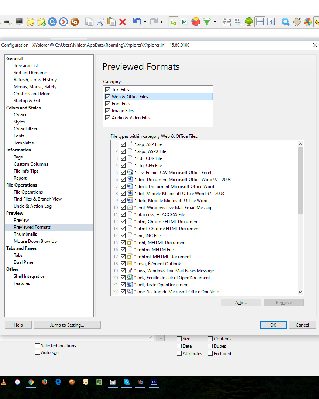Open Thumbnails settings page in sidebar
The width and height of the screenshot is (319, 399).
point(25,234)
